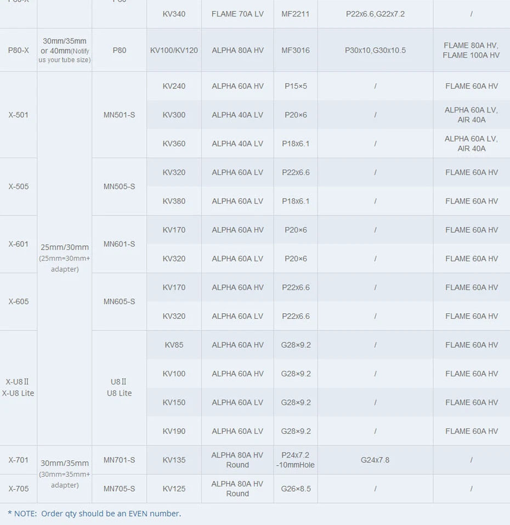Select the G24x7.8 propeller cell
The height and width of the screenshot is (525, 510).
pyautogui.click(x=375, y=460)
